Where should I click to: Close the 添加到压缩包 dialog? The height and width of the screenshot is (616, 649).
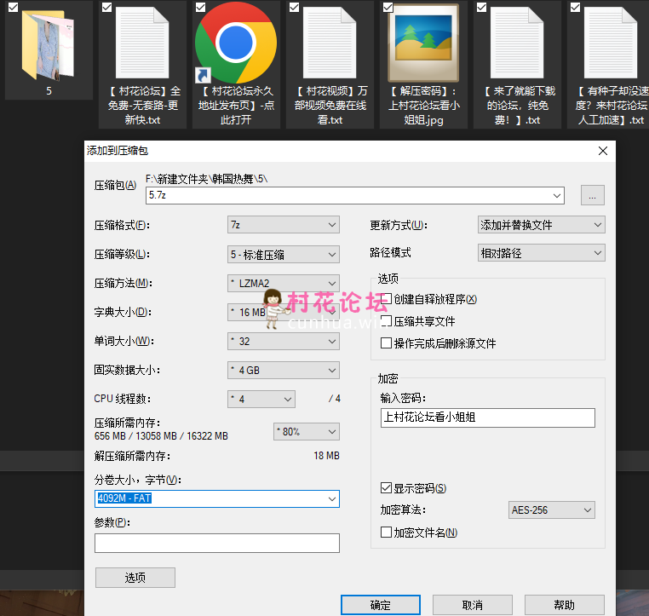603,150
